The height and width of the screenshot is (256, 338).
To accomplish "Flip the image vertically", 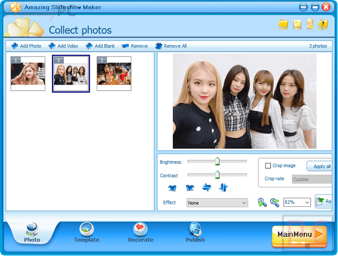I will [223, 188].
